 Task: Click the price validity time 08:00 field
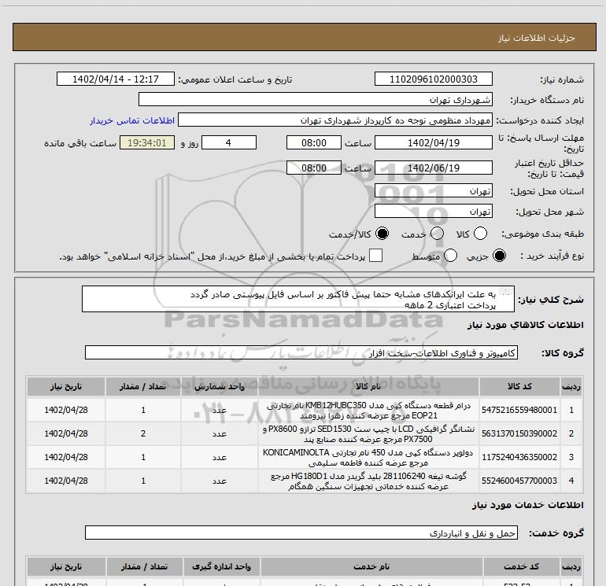(314, 168)
